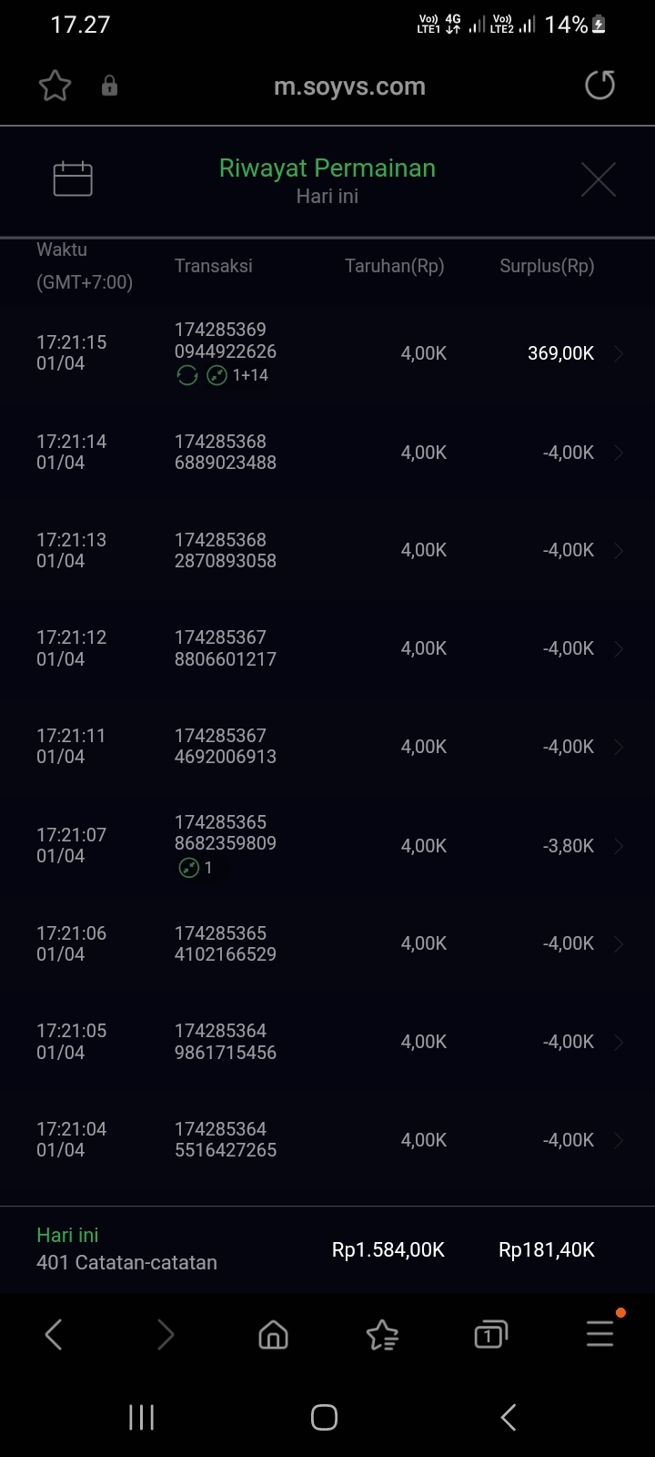Go back with the browser back arrow
Viewport: 655px width, 1457px height.
54,1335
